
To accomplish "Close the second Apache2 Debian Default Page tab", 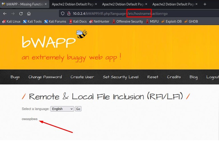I will 146,4.
